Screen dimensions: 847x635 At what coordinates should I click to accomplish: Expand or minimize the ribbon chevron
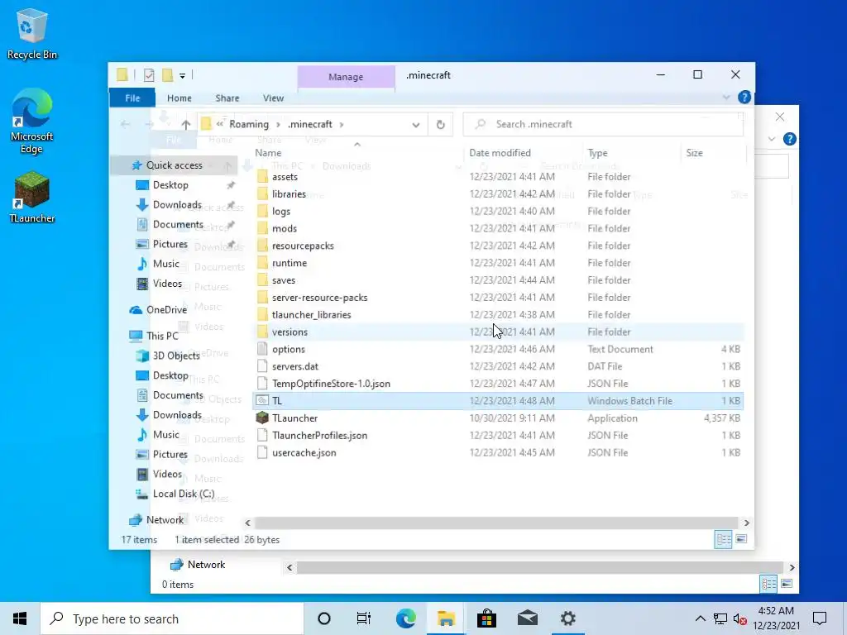pos(726,98)
